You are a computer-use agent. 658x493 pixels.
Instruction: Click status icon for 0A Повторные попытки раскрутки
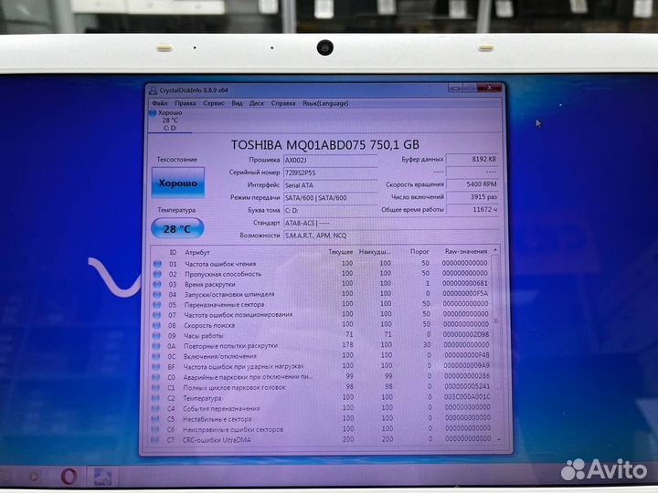point(156,346)
